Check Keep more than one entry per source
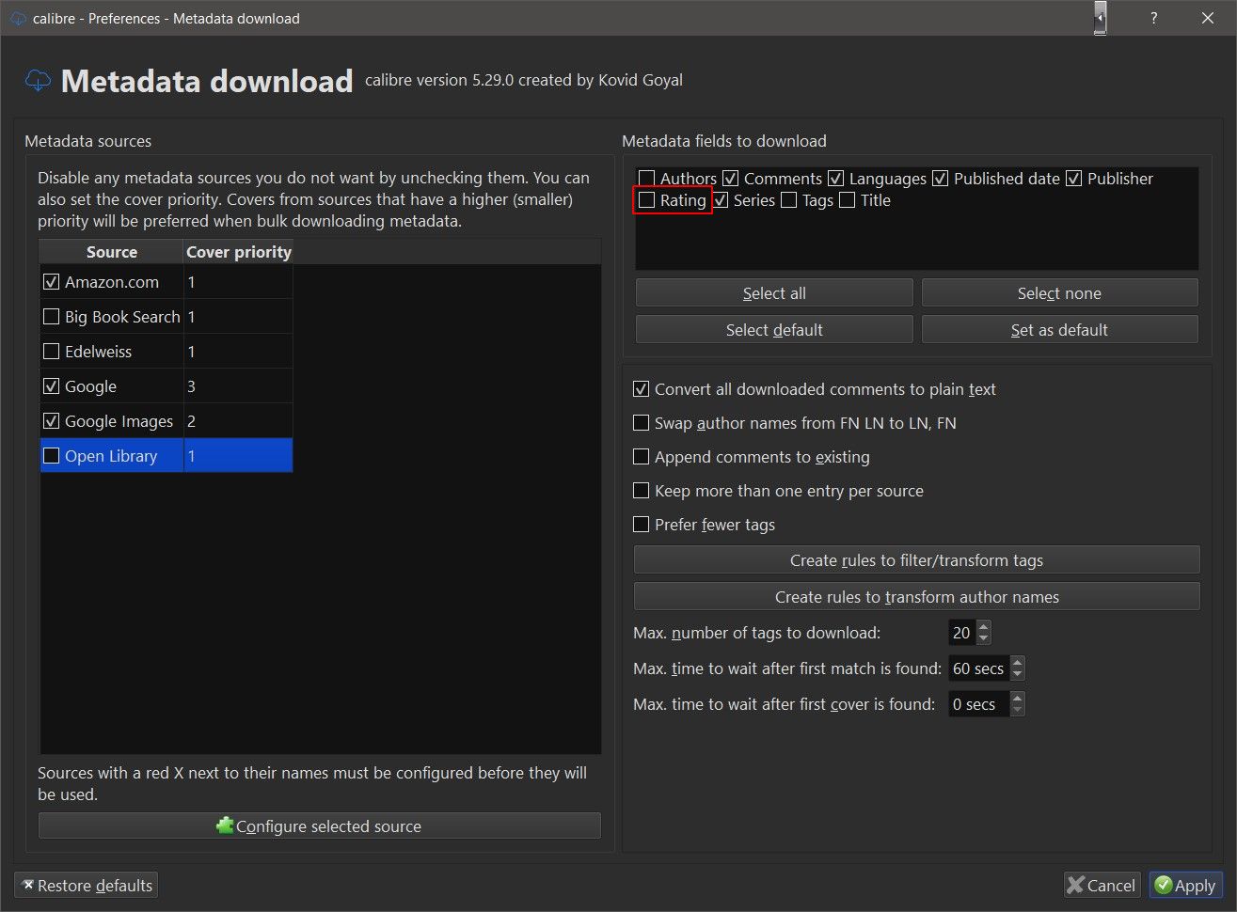1237x912 pixels. (642, 491)
